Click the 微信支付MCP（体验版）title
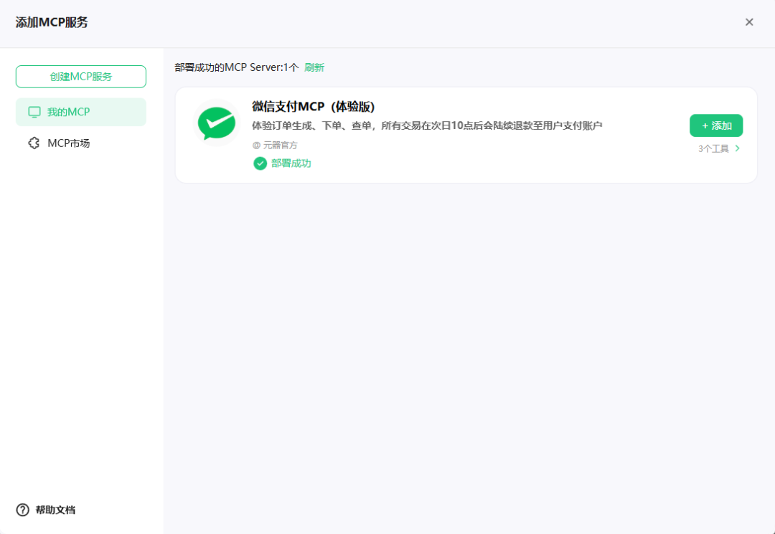The height and width of the screenshot is (534, 775). (x=314, y=107)
